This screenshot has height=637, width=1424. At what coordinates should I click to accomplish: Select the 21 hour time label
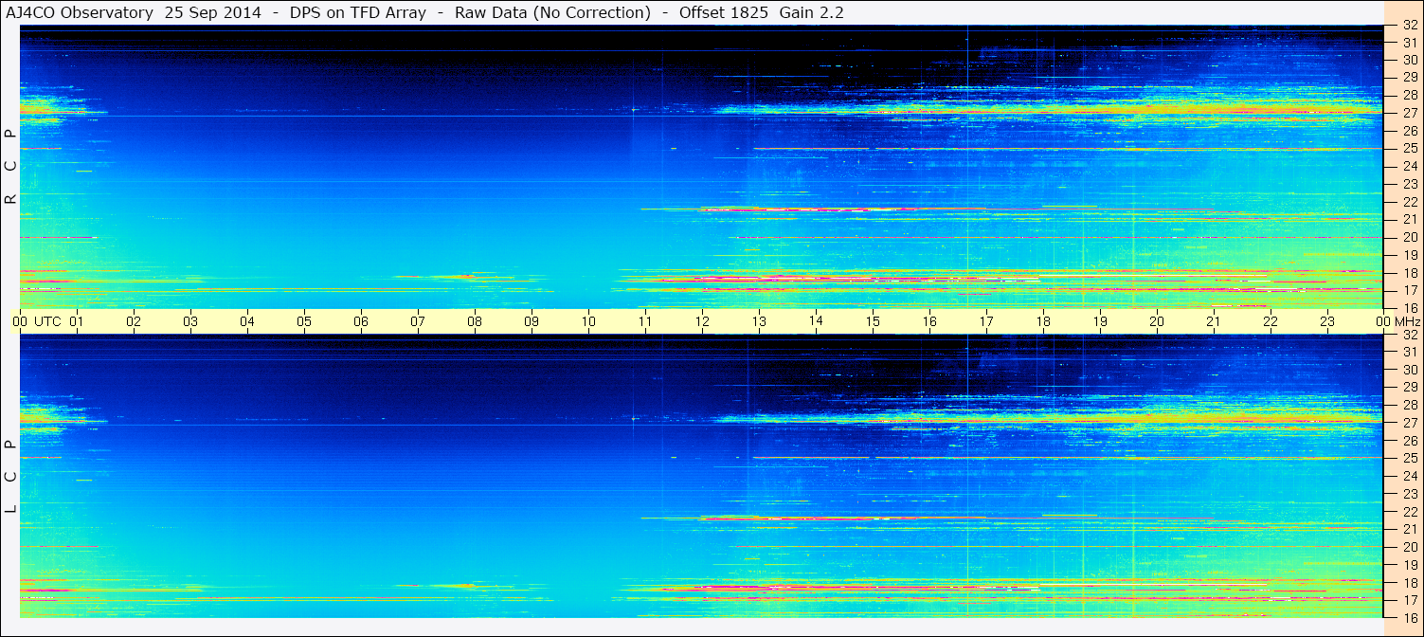pos(1214,321)
